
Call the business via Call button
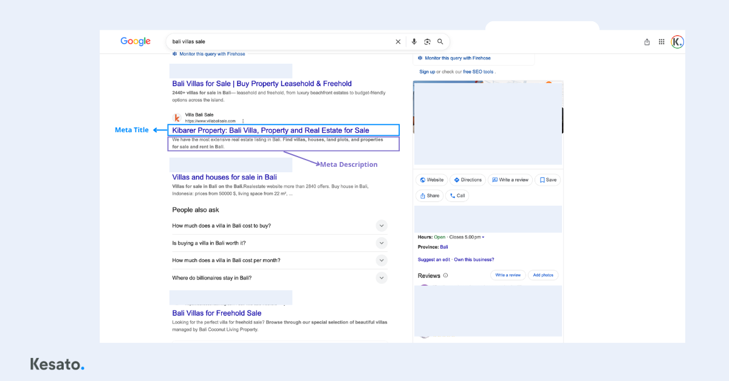coord(457,196)
